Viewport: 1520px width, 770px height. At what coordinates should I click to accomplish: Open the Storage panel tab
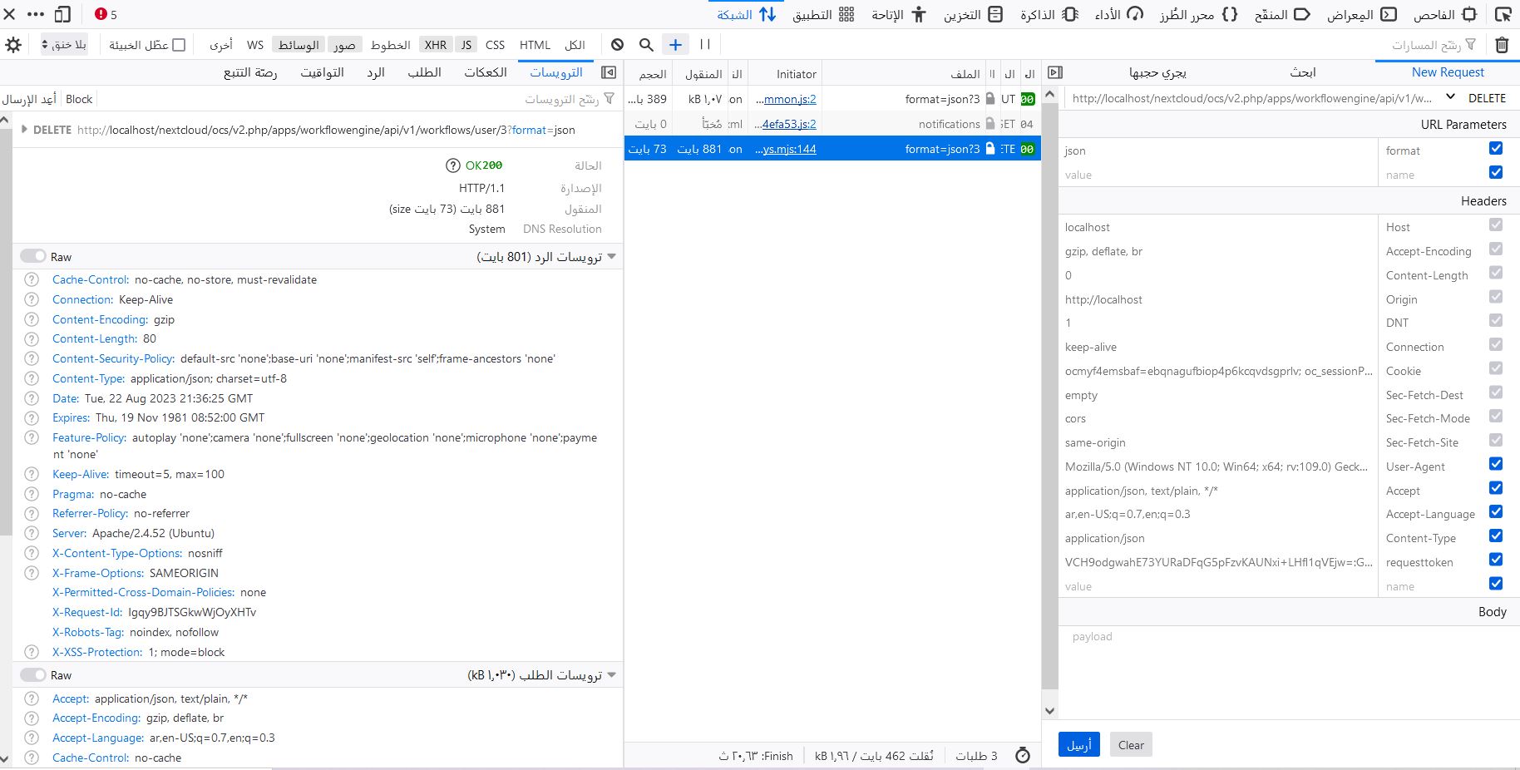pos(973,14)
